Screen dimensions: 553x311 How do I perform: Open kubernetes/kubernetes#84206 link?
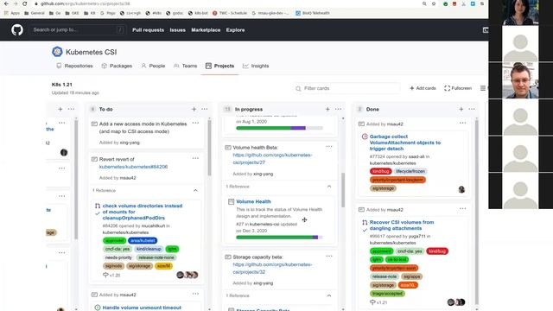click(x=133, y=167)
